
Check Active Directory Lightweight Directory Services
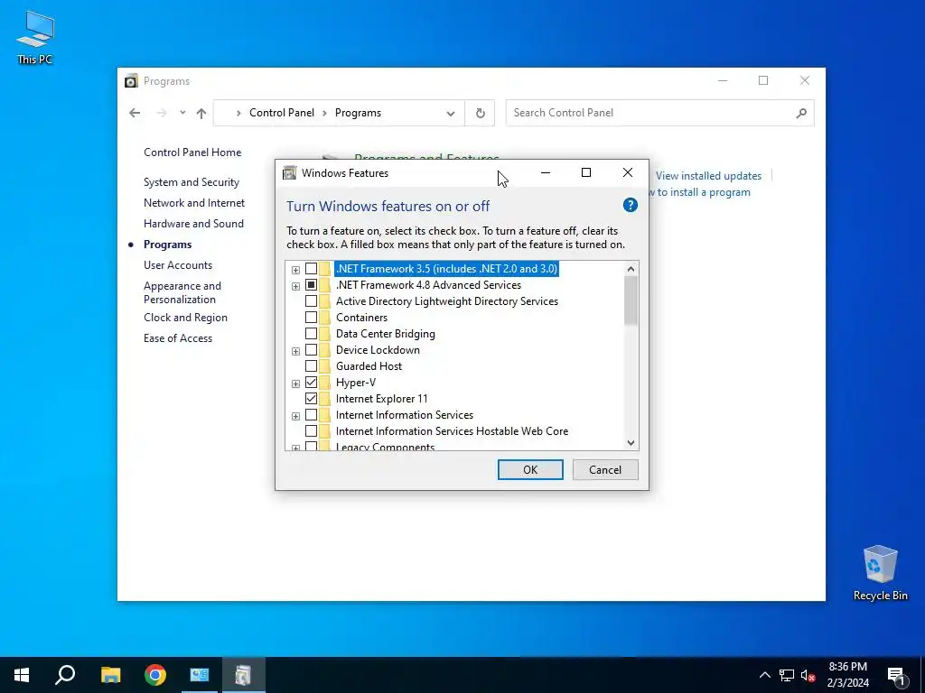(x=311, y=301)
